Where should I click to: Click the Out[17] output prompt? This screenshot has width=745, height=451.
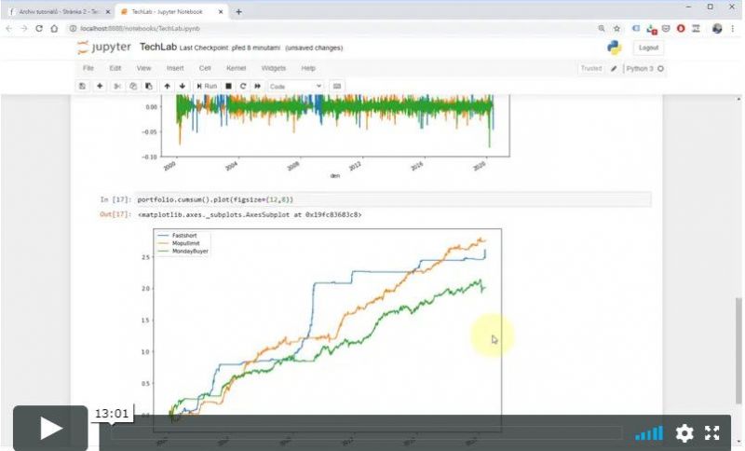coord(115,214)
